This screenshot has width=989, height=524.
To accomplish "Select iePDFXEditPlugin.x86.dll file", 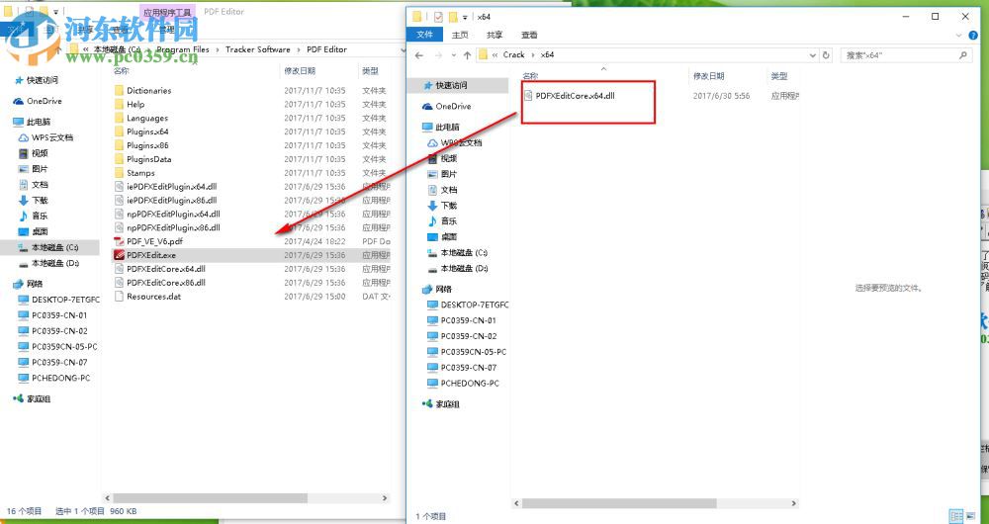I will point(171,201).
